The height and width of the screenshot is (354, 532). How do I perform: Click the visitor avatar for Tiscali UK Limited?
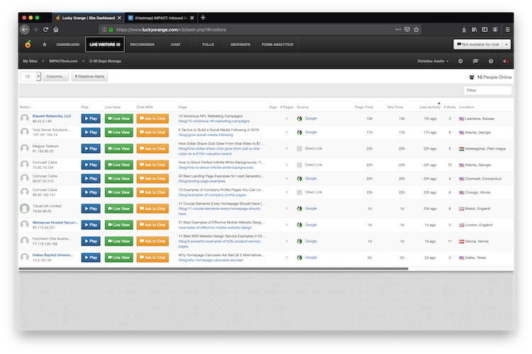click(x=24, y=208)
